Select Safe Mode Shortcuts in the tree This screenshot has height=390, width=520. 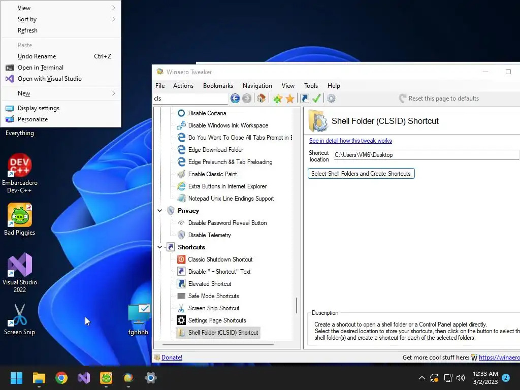214,296
